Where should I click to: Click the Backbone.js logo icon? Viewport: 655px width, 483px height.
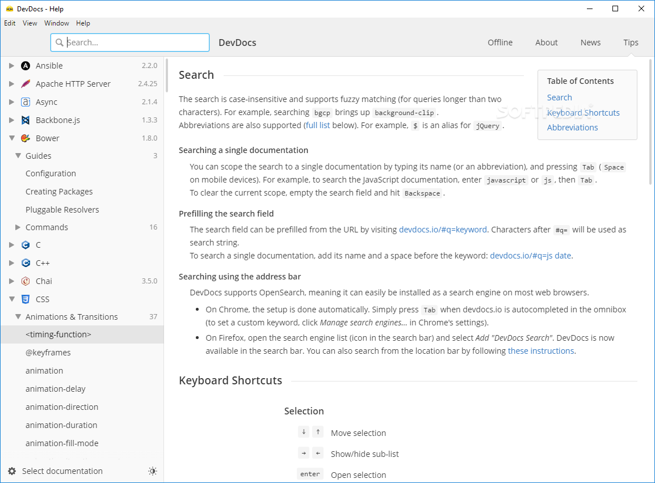(26, 120)
